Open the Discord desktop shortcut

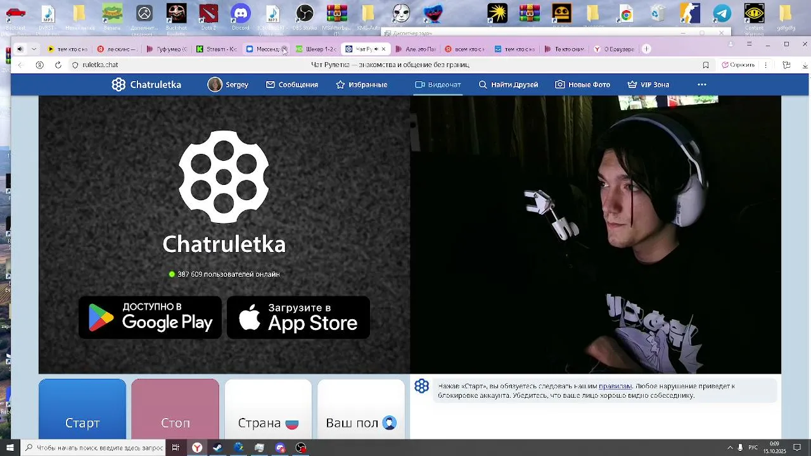tap(241, 16)
